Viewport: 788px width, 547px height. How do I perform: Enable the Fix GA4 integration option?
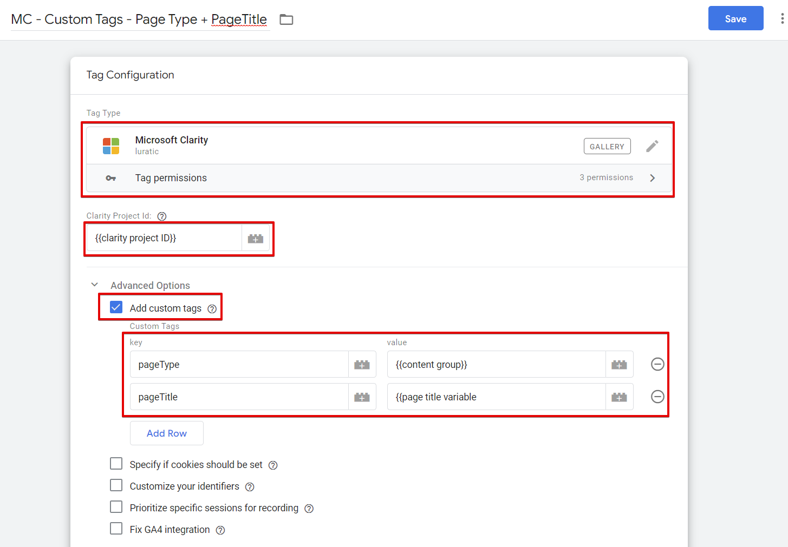(116, 529)
